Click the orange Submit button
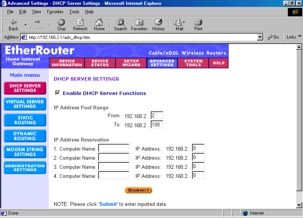 [x=138, y=190]
